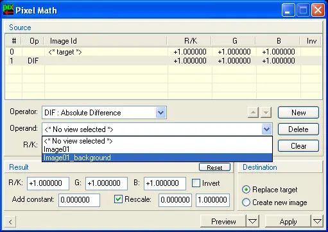The height and width of the screenshot is (232, 328).
Task: Collapse the panel with the left chevron button
Action: pos(10,222)
